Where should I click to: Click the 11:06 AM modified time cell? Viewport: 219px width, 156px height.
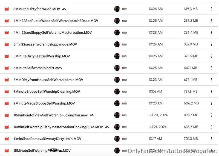pyautogui.click(x=155, y=92)
